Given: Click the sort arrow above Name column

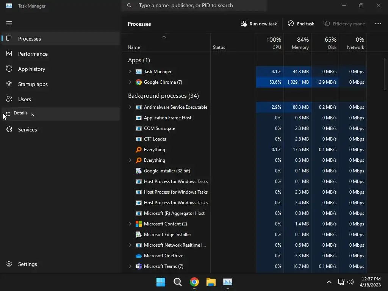Looking at the screenshot, I should [x=164, y=37].
